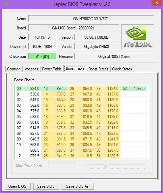Select boost clock cell 653.5
Viewport: 163px width, 193px height.
32,145
